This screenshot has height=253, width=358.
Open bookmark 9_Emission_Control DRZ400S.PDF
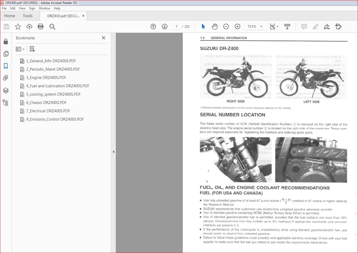tap(55, 119)
